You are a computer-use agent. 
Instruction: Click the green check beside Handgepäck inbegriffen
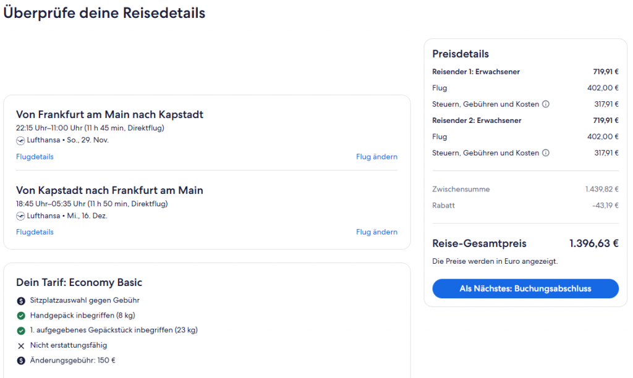pos(21,316)
